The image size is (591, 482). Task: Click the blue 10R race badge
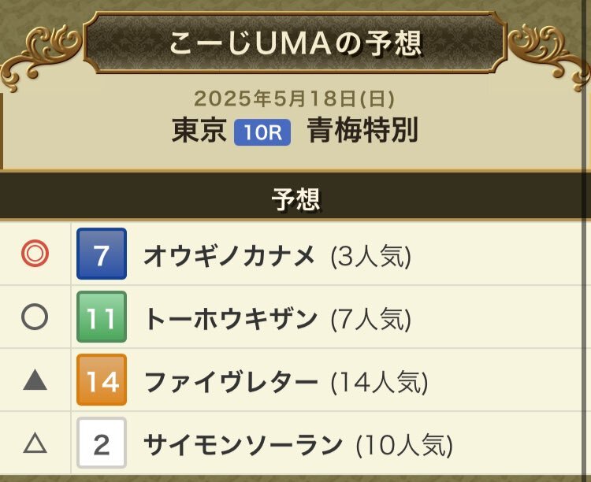pyautogui.click(x=262, y=132)
